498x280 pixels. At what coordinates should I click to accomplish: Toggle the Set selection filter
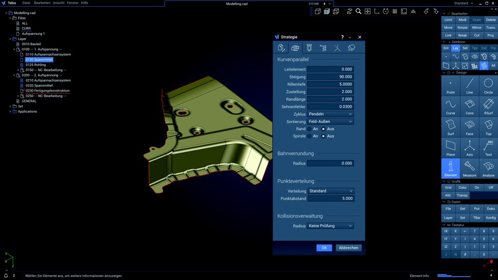[465, 48]
